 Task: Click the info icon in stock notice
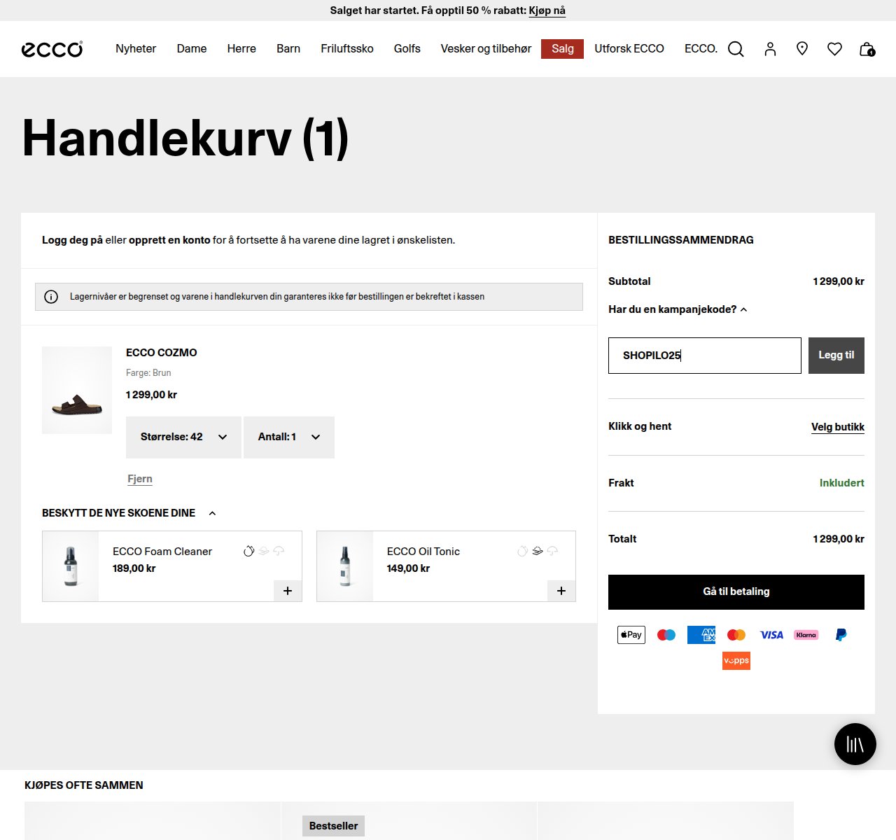coord(51,297)
